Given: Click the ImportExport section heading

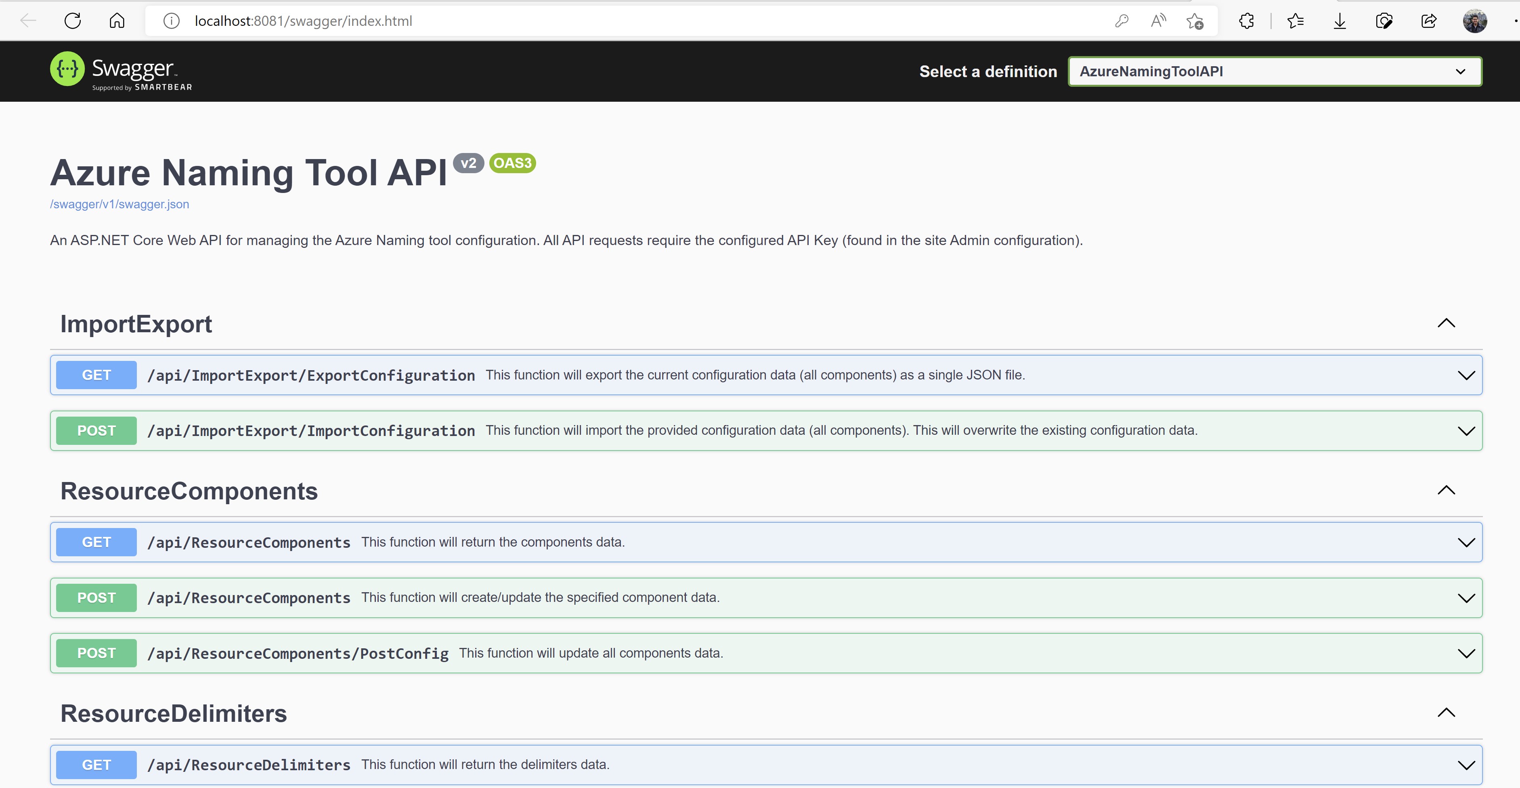Looking at the screenshot, I should pyautogui.click(x=136, y=325).
